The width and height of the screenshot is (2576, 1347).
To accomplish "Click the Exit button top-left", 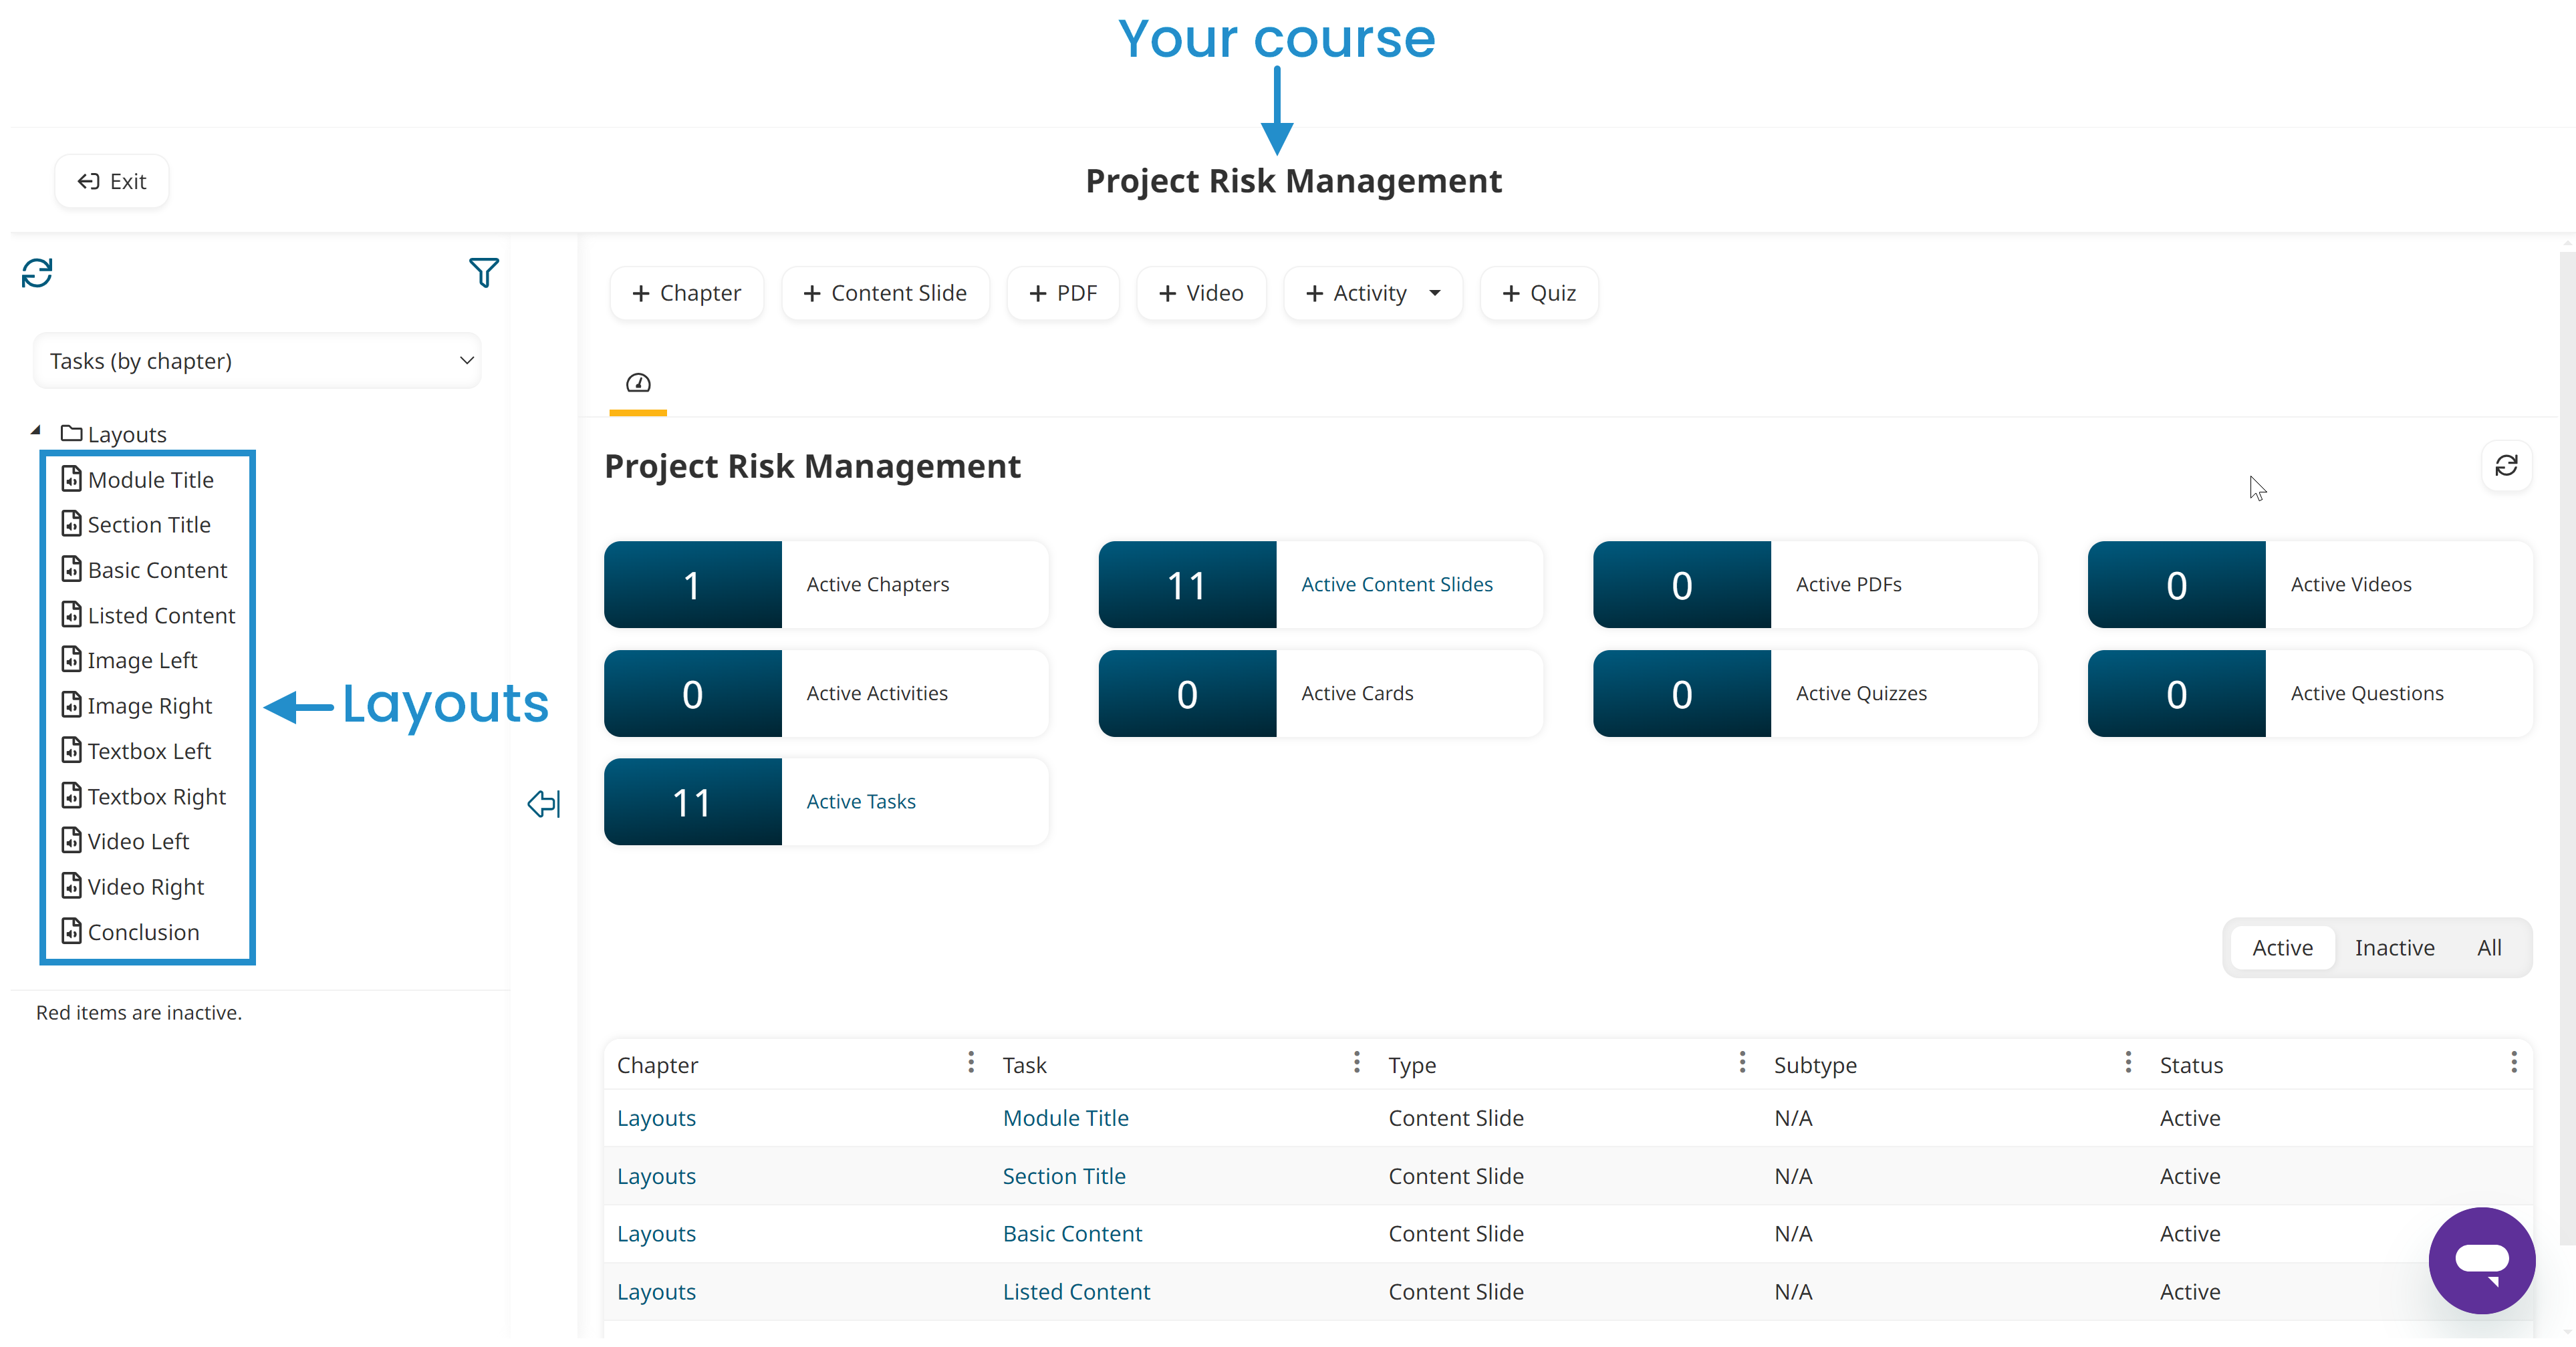I will 111,179.
